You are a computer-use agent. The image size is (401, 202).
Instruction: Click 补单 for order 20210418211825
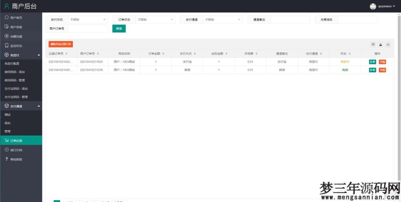[372, 62]
